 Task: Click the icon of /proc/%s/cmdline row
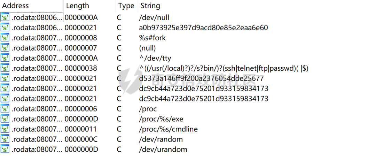(x=5, y=129)
